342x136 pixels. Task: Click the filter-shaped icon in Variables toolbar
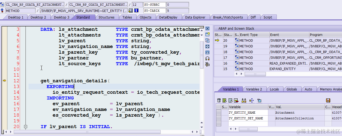point(259,100)
